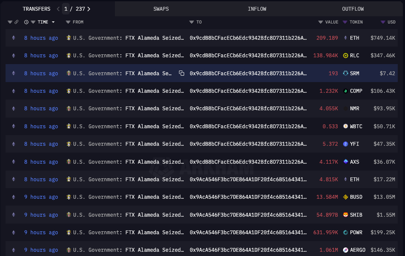Open the VALUE column filter
The height and width of the screenshot is (256, 405).
tap(320, 22)
